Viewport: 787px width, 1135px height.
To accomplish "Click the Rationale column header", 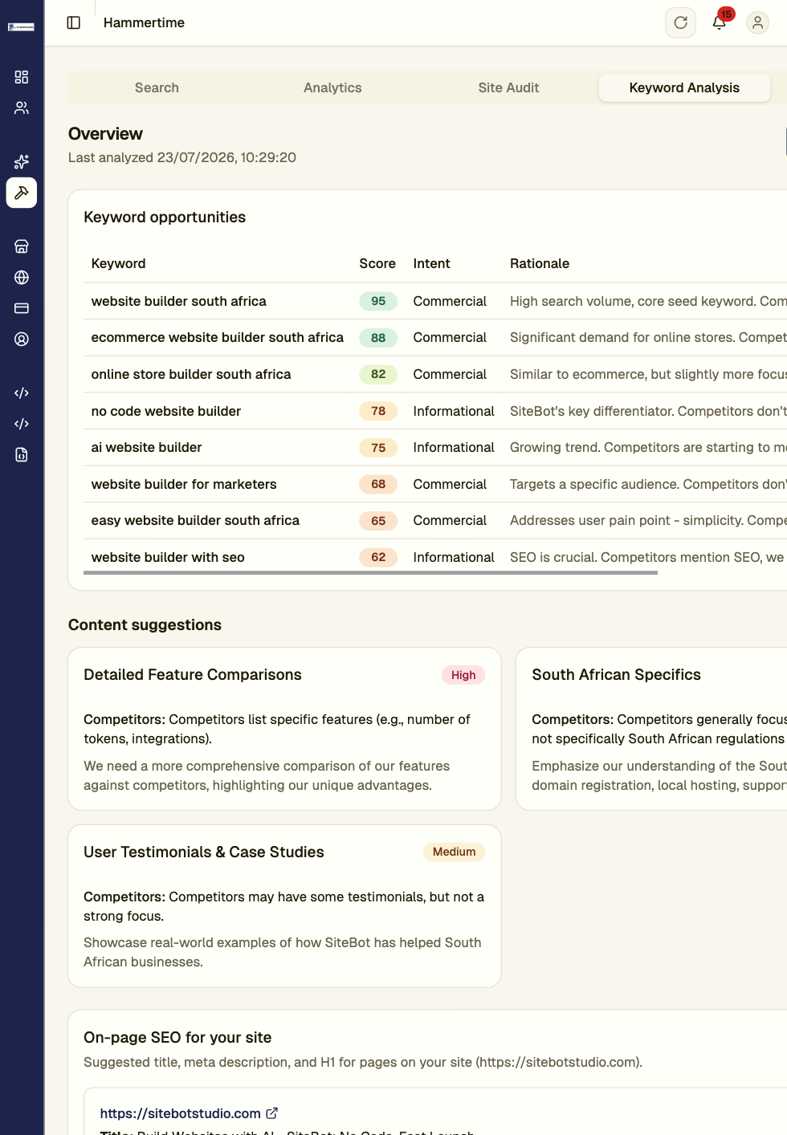I will click(x=540, y=263).
